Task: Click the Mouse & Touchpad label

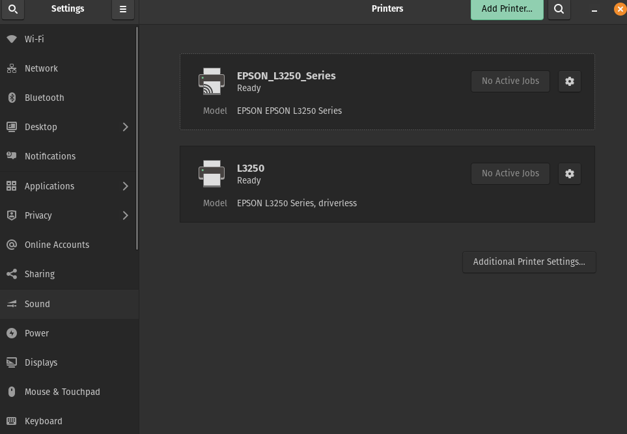Action: [63, 392]
